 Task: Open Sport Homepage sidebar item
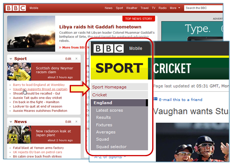pos(119,87)
